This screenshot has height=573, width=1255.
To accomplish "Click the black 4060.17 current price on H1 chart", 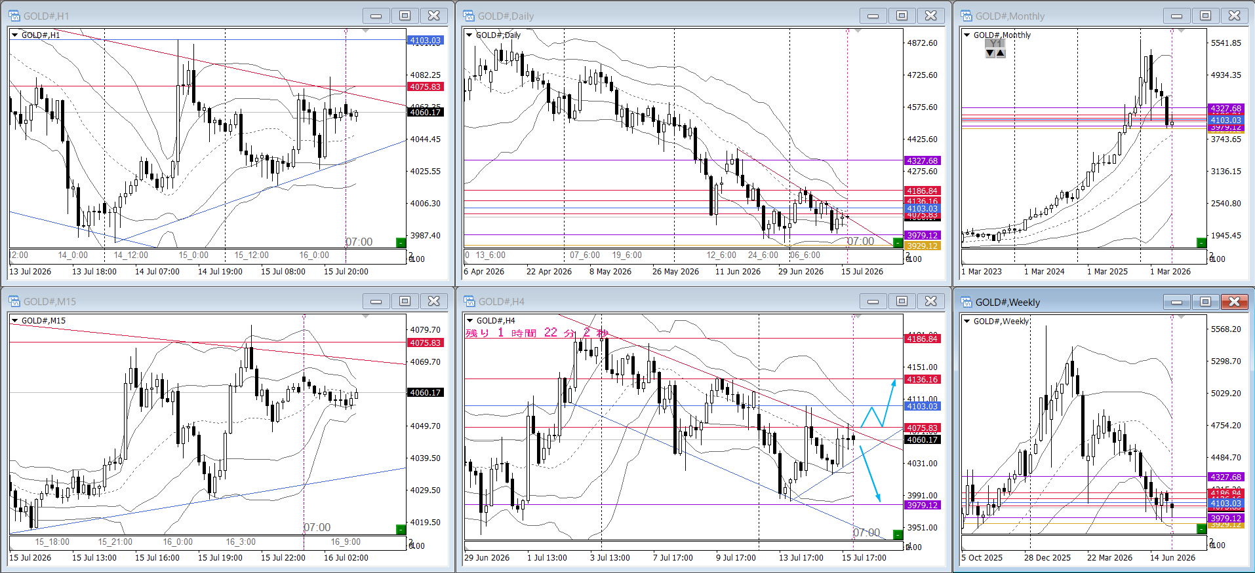I will tap(425, 112).
